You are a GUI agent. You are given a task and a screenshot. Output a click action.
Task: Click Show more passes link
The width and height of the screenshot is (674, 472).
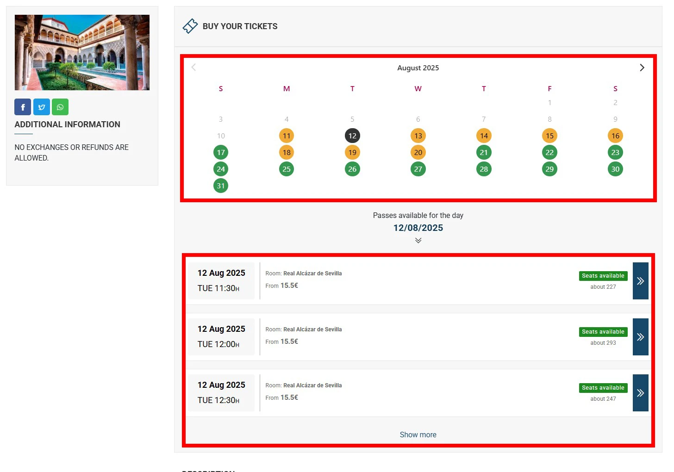(418, 435)
